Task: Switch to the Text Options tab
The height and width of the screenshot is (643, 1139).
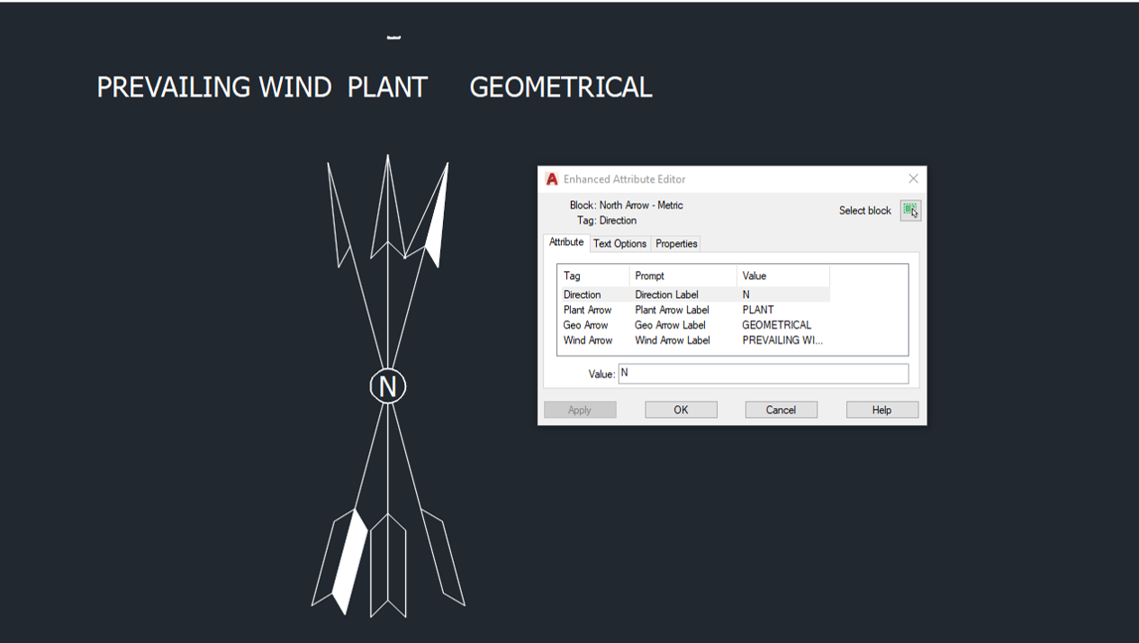Action: pos(619,244)
